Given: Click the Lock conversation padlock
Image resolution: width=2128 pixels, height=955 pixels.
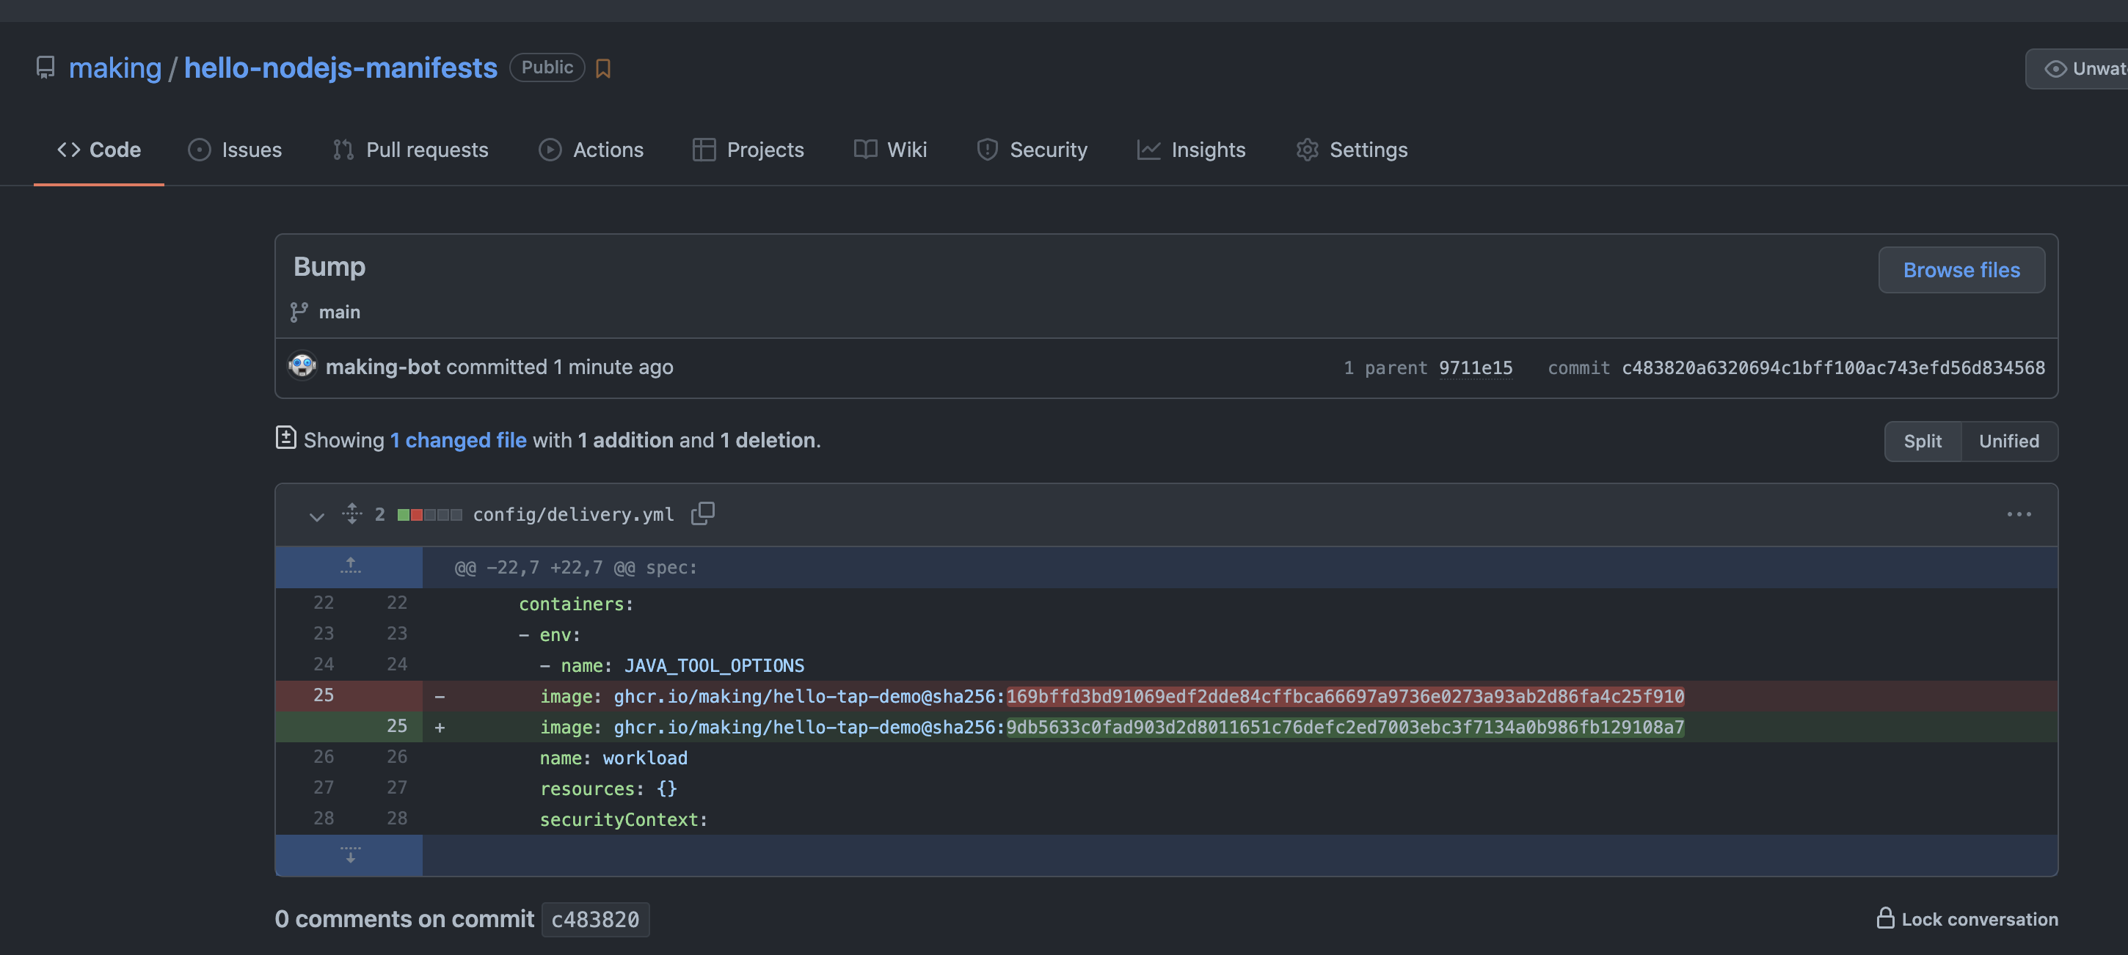Looking at the screenshot, I should 1884,918.
